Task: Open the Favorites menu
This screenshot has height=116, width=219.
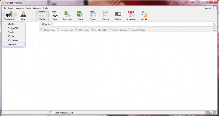Action: point(19,8)
